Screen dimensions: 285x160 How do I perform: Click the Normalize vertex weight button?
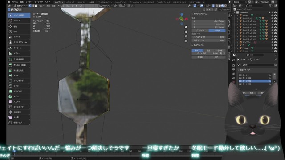[x=200, y=57]
